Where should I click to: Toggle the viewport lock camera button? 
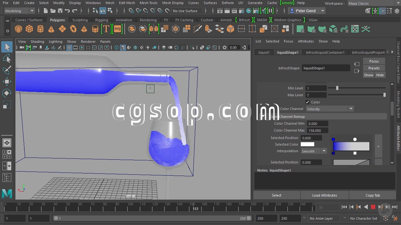coord(28,47)
